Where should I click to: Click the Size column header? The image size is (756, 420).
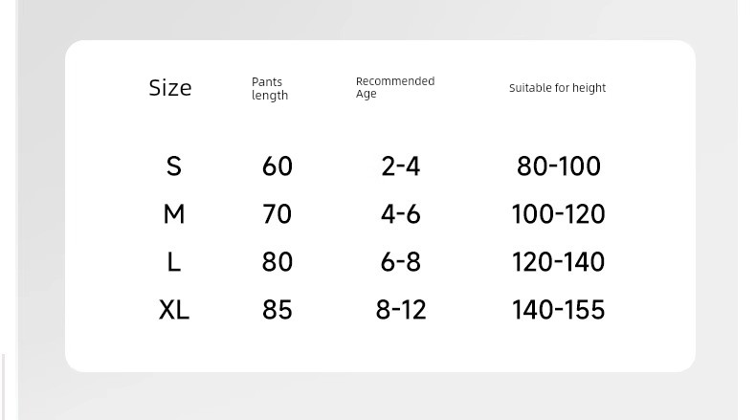(170, 88)
